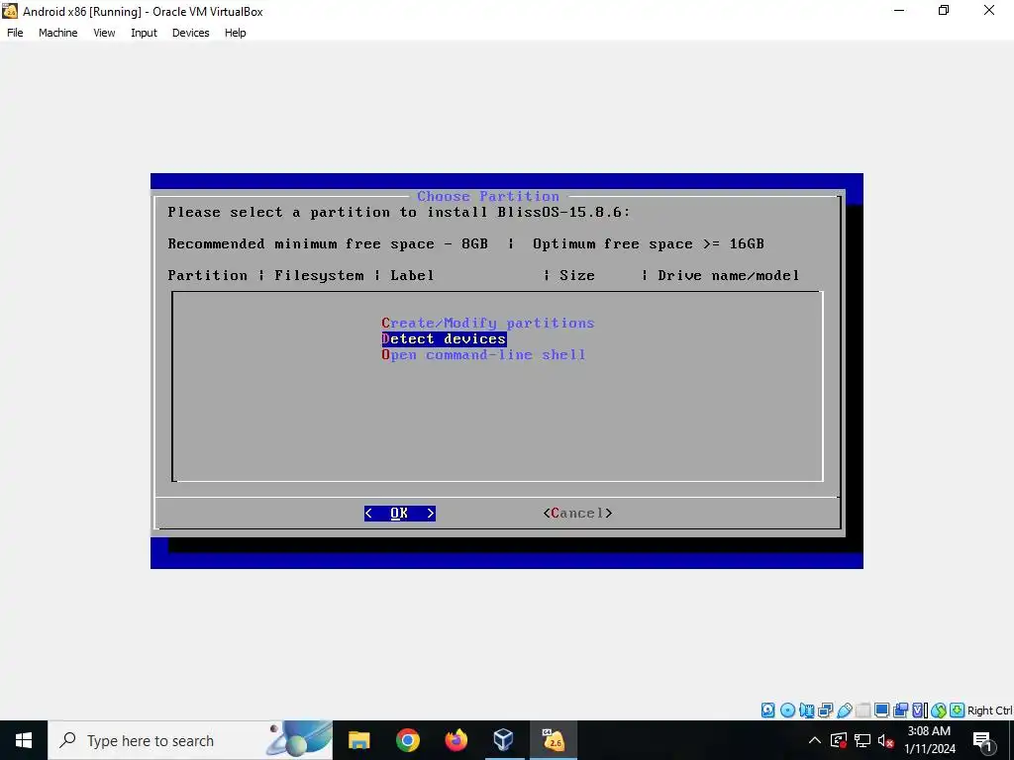Click the running Android x86 VM taskbar icon
The width and height of the screenshot is (1014, 760).
tap(553, 740)
